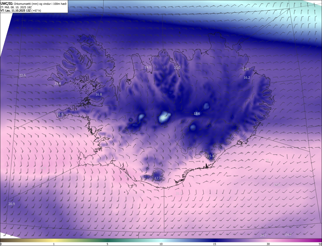Click the 24.0 value on the map
This screenshot has width=322, height=246.
(x=148, y=67)
